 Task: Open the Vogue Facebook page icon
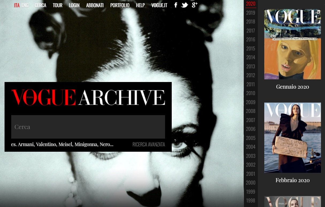click(176, 5)
